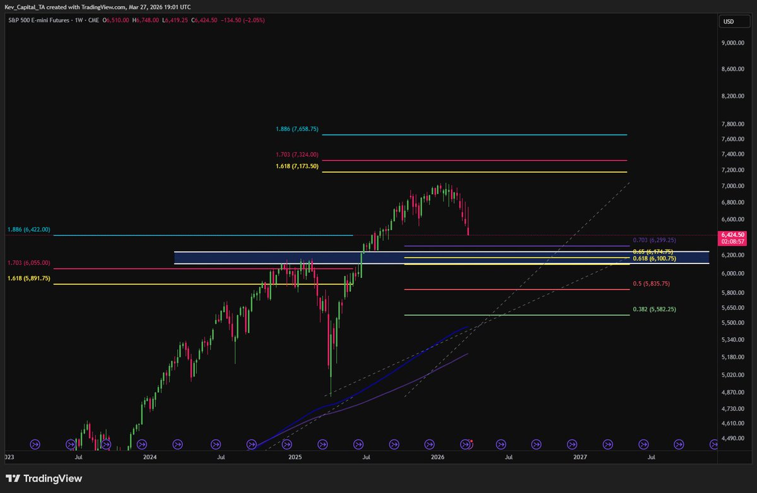Click the low value L6,419.25
Screen dimensions: 757x493
(175, 20)
